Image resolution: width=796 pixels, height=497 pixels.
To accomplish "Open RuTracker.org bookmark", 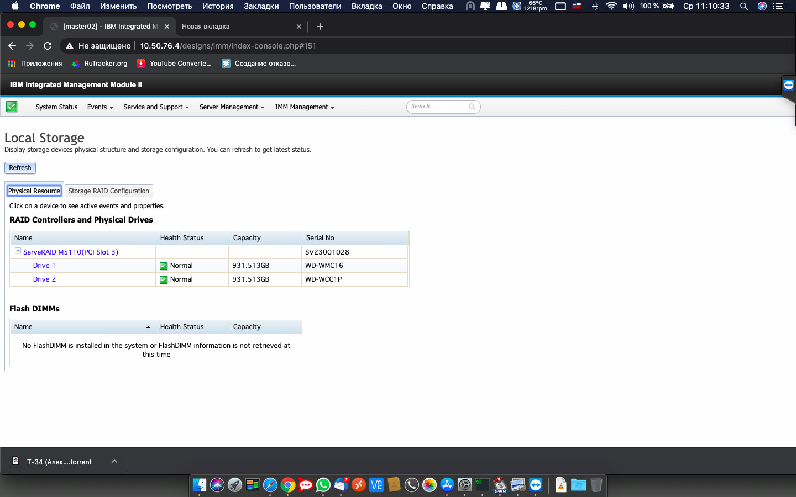I will [99, 64].
